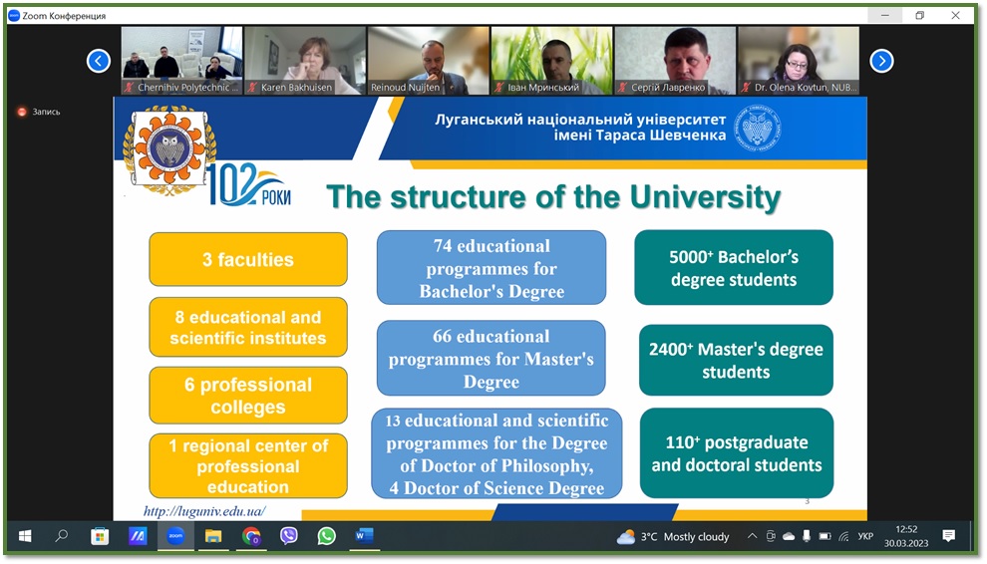Click '8 educational and scientific institutes' box
987x564 pixels.
[248, 327]
